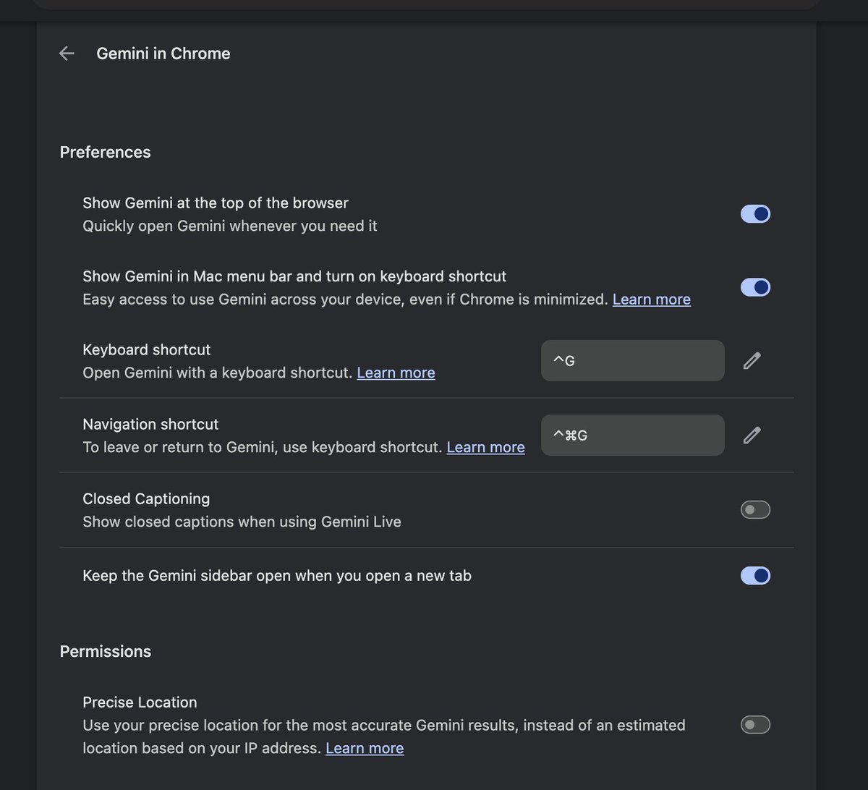
Task: Turn off Show Gemini in Mac menu bar
Action: pyautogui.click(x=755, y=287)
